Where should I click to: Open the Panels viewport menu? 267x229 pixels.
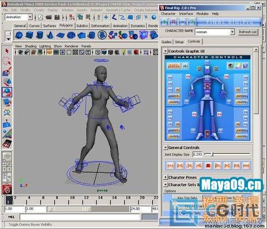tap(86, 46)
